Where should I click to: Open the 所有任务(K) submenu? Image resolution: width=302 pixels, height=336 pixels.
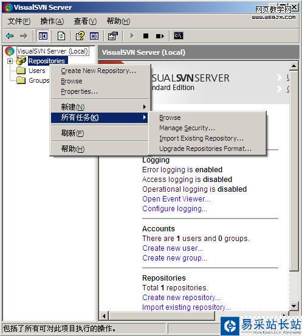coord(100,117)
